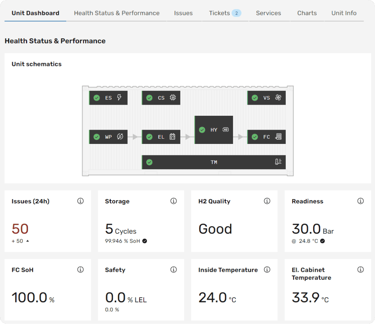Click the 30.0 Bar readiness value
Image resolution: width=375 pixels, height=324 pixels.
tap(313, 229)
